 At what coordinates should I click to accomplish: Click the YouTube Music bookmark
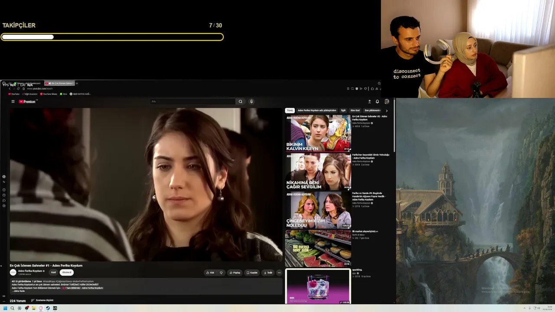49,94
